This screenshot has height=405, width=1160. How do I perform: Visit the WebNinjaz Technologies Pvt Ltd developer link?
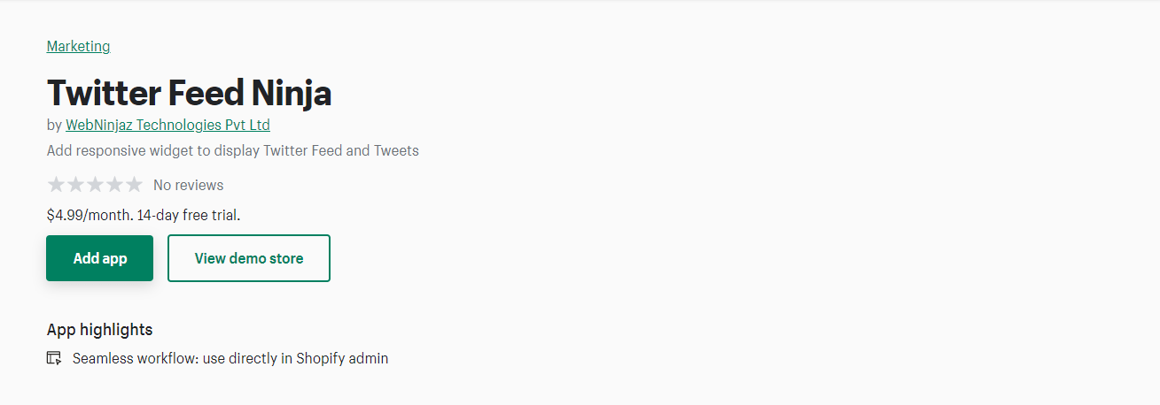coord(167,125)
